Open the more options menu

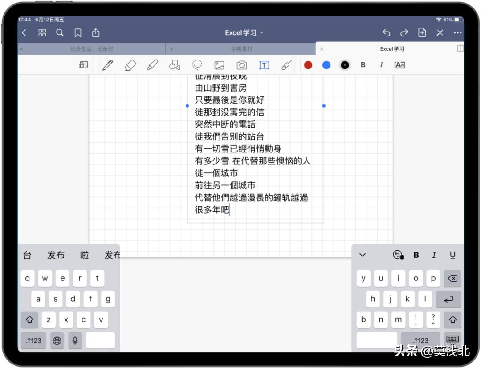tap(457, 32)
